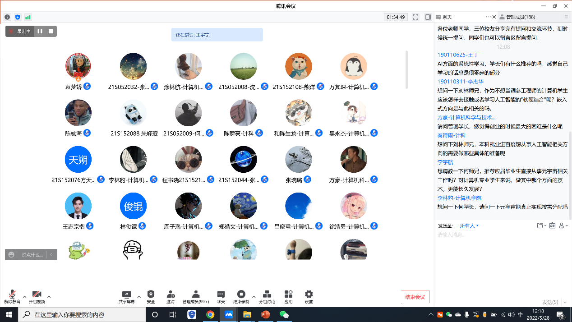The height and width of the screenshot is (322, 572).
Task: Open the 共享屏幕 screen share tool
Action: tap(126, 296)
